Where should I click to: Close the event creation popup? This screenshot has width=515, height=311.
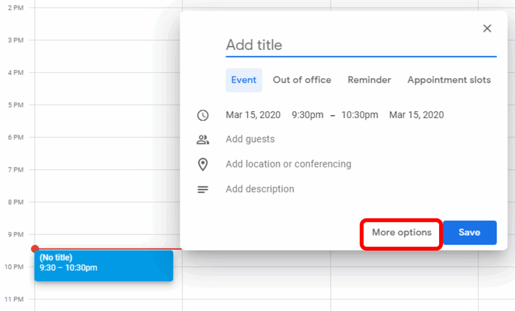pos(487,29)
